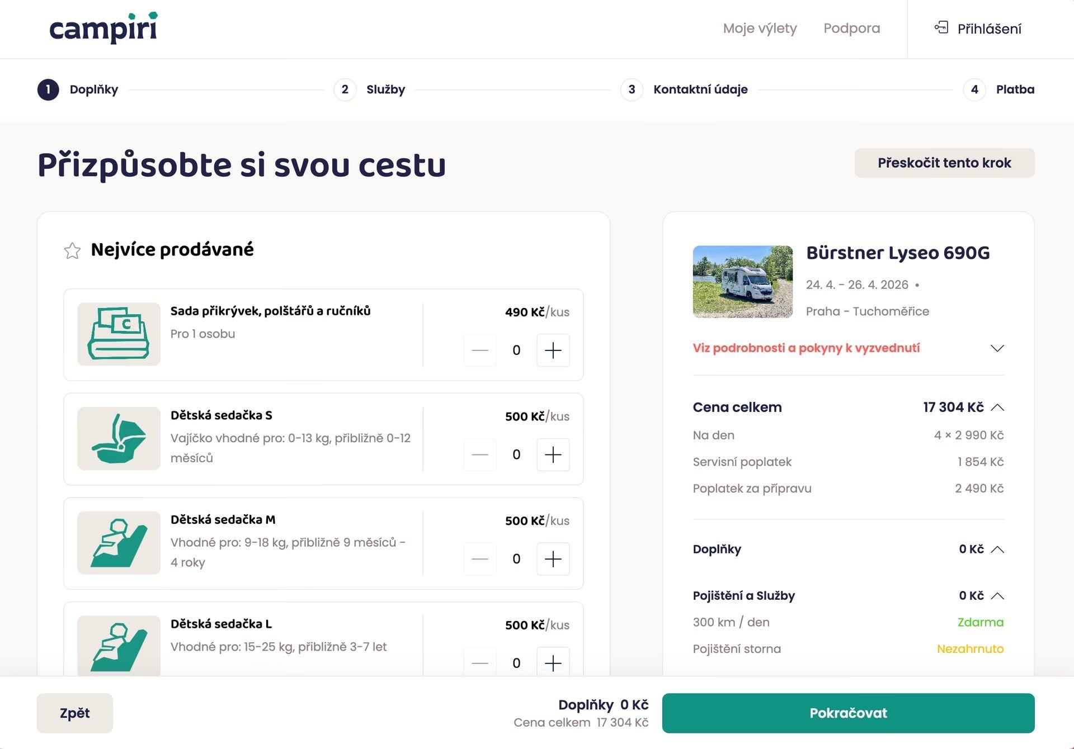This screenshot has height=749, width=1074.
Task: Select step 1 Doplňky
Action: [78, 89]
